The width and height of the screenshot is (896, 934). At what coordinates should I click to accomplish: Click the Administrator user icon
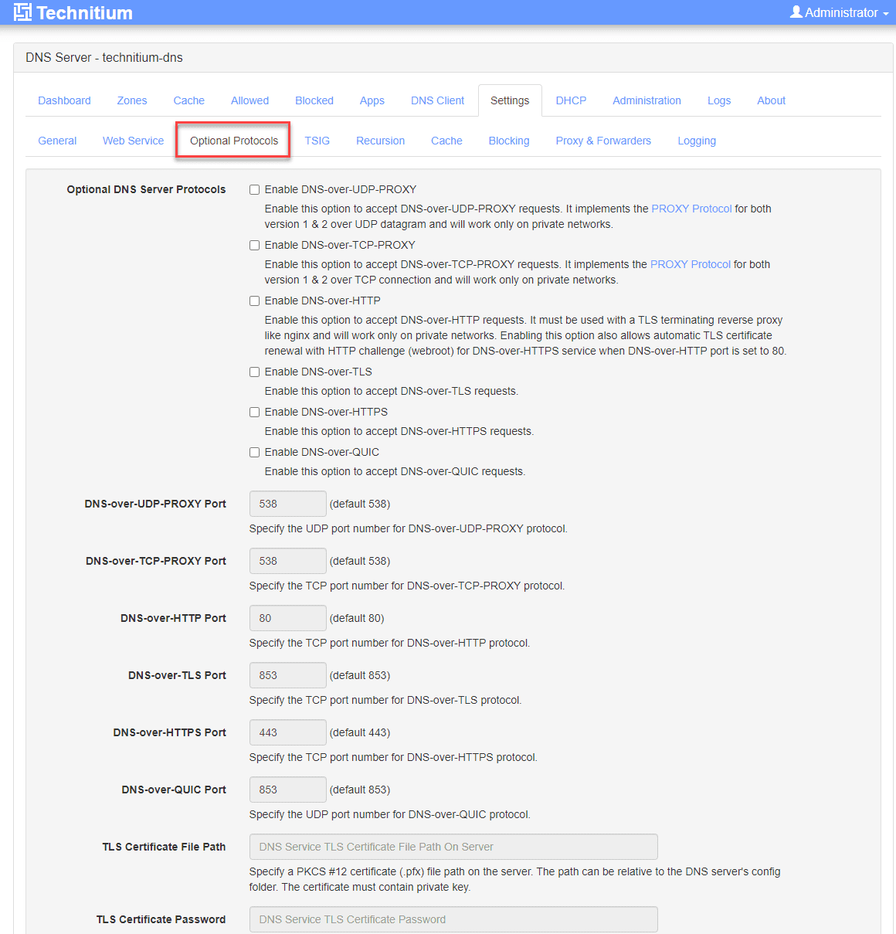tap(796, 12)
